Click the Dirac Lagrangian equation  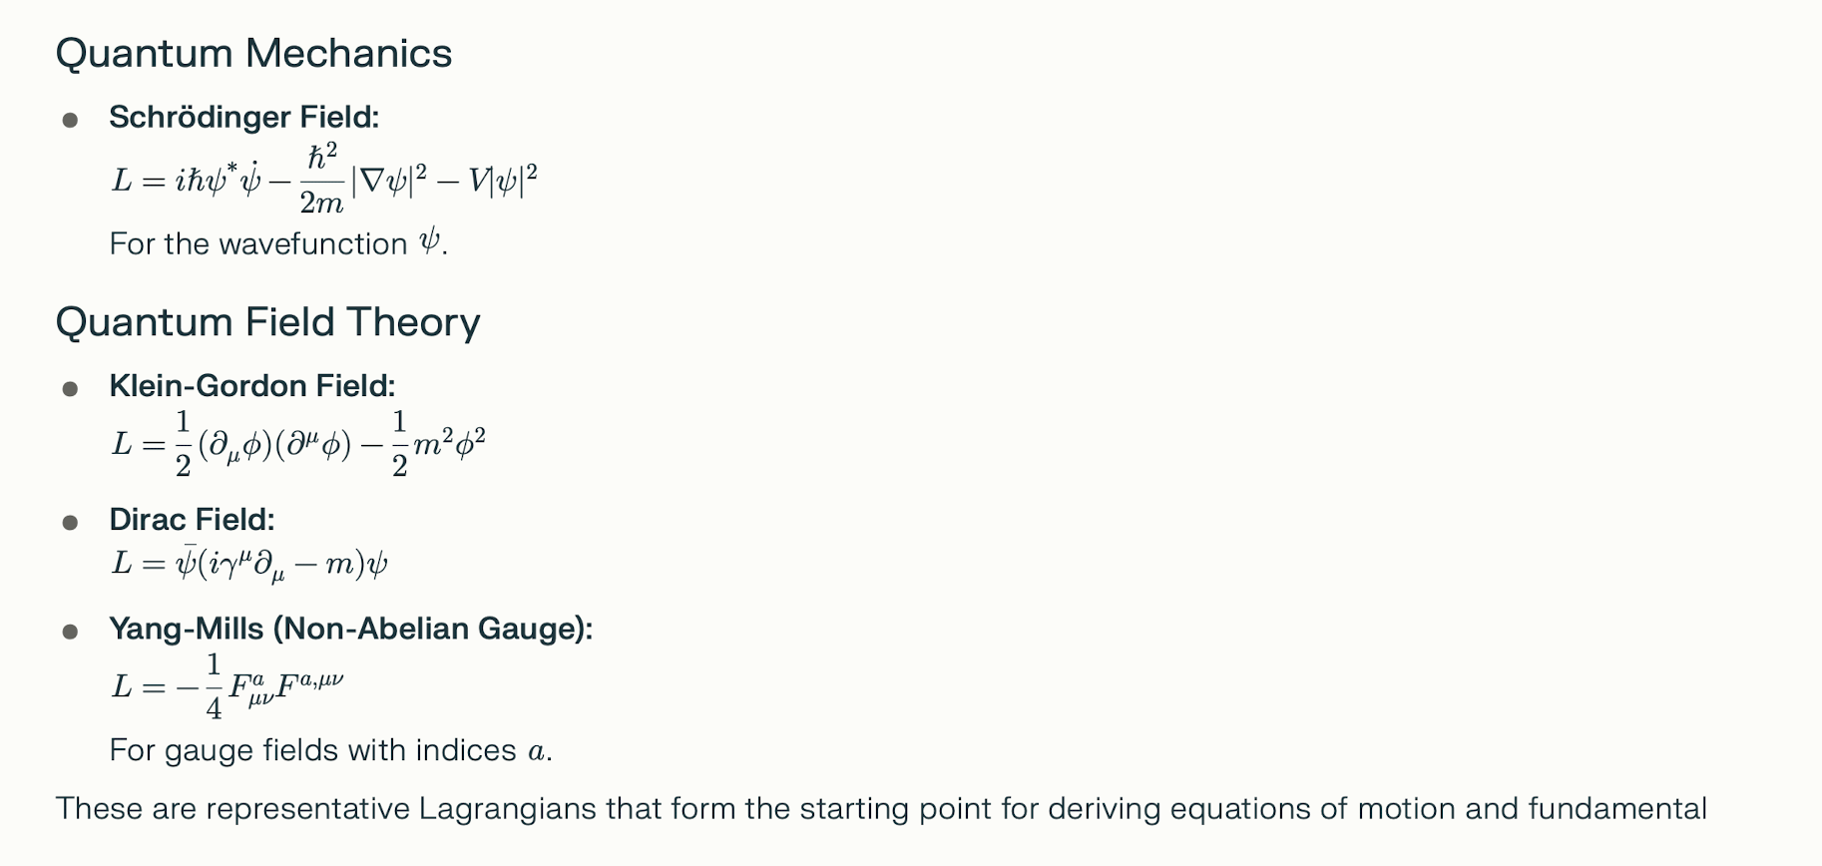[249, 565]
